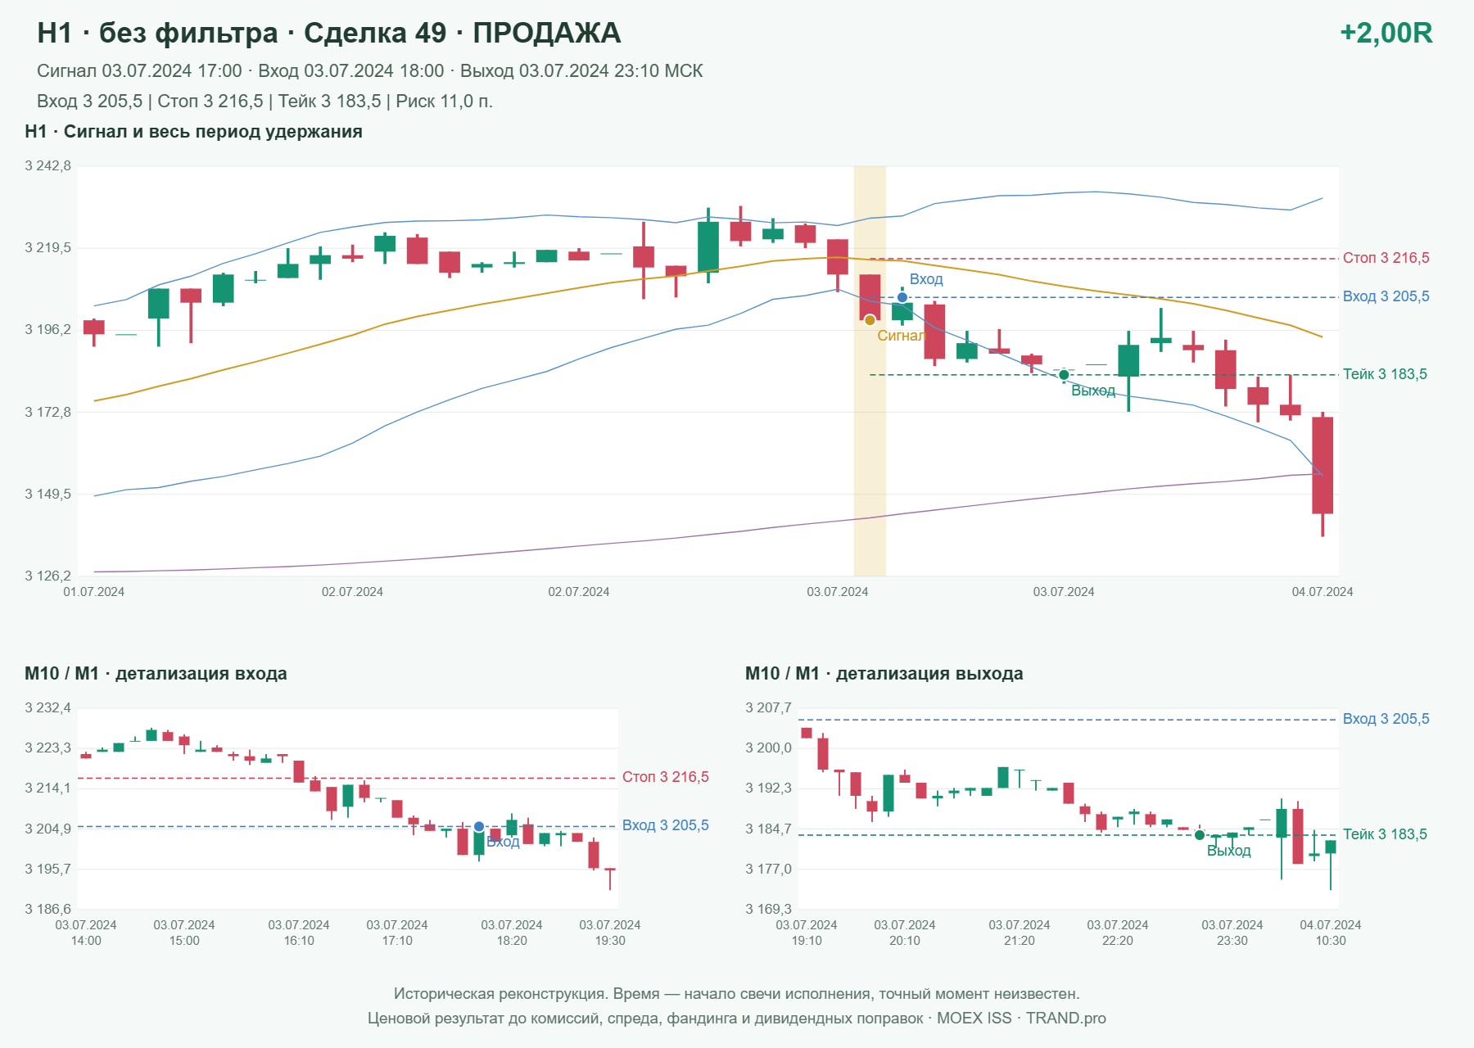Screen dimensions: 1474x1048
Task: Click the 'Историческая реконструкция' footer note
Action: [737, 994]
